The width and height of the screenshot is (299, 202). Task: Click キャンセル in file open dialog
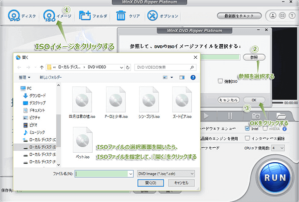[181, 183]
